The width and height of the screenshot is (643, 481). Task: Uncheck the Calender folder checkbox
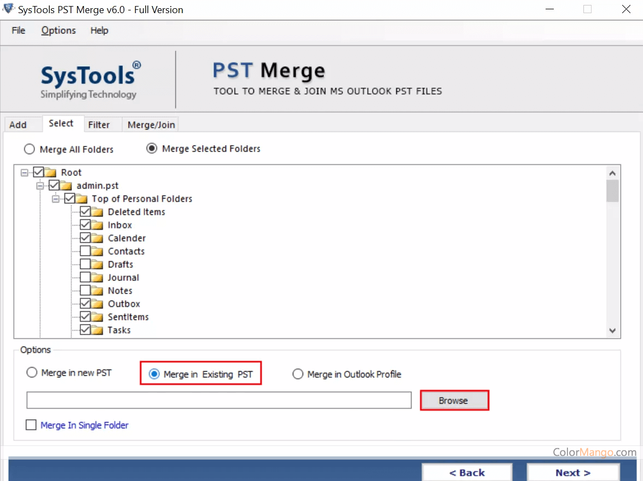pos(85,238)
